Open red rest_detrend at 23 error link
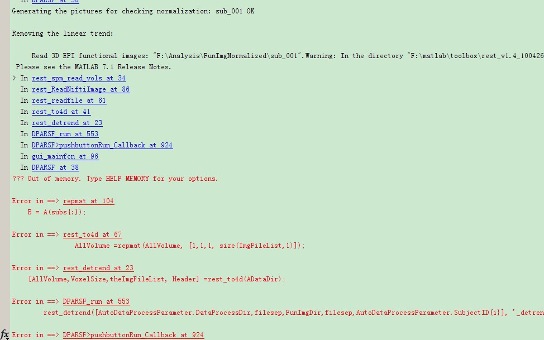The width and height of the screenshot is (544, 340). pos(98,268)
